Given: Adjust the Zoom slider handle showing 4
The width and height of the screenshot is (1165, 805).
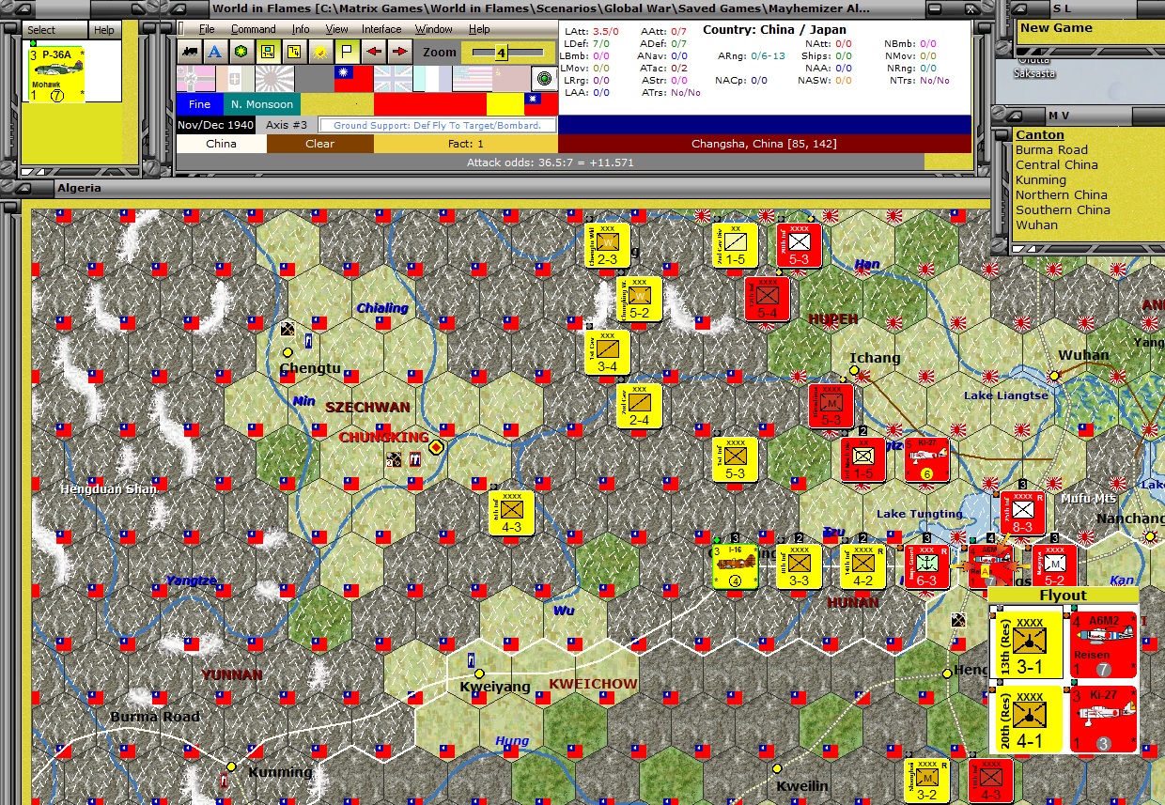Looking at the screenshot, I should pyautogui.click(x=501, y=54).
